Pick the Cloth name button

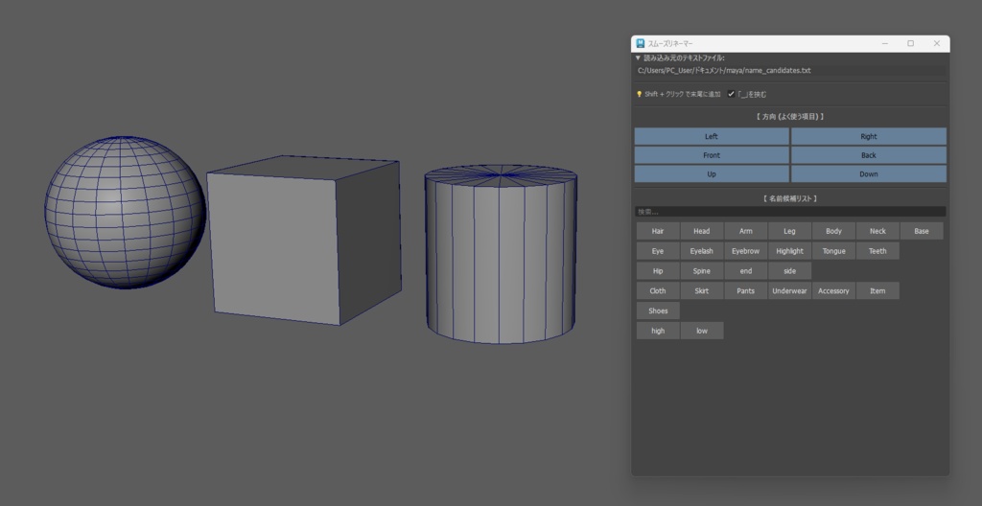(658, 290)
